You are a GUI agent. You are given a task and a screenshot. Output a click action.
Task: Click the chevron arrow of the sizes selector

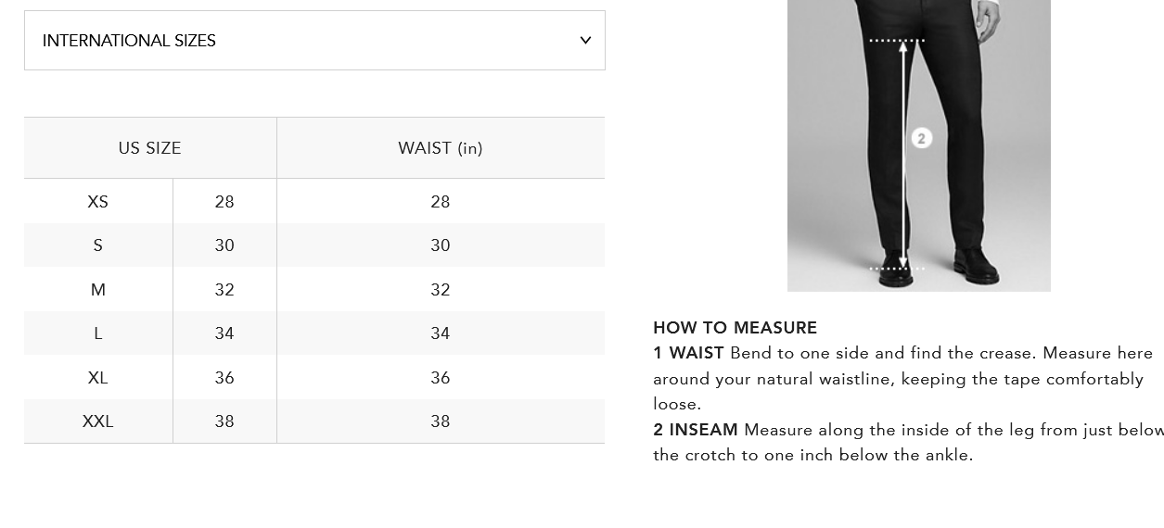585,41
